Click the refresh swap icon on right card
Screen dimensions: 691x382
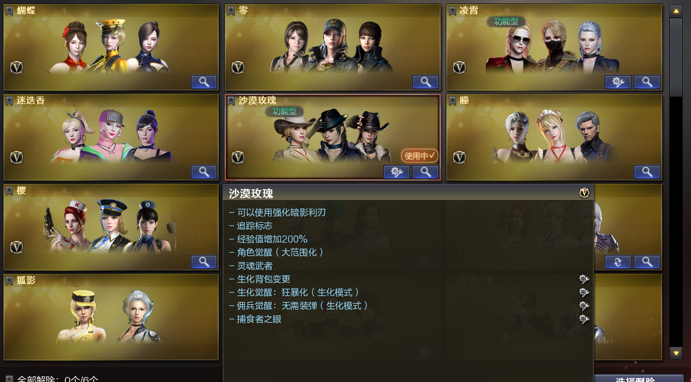tap(618, 262)
